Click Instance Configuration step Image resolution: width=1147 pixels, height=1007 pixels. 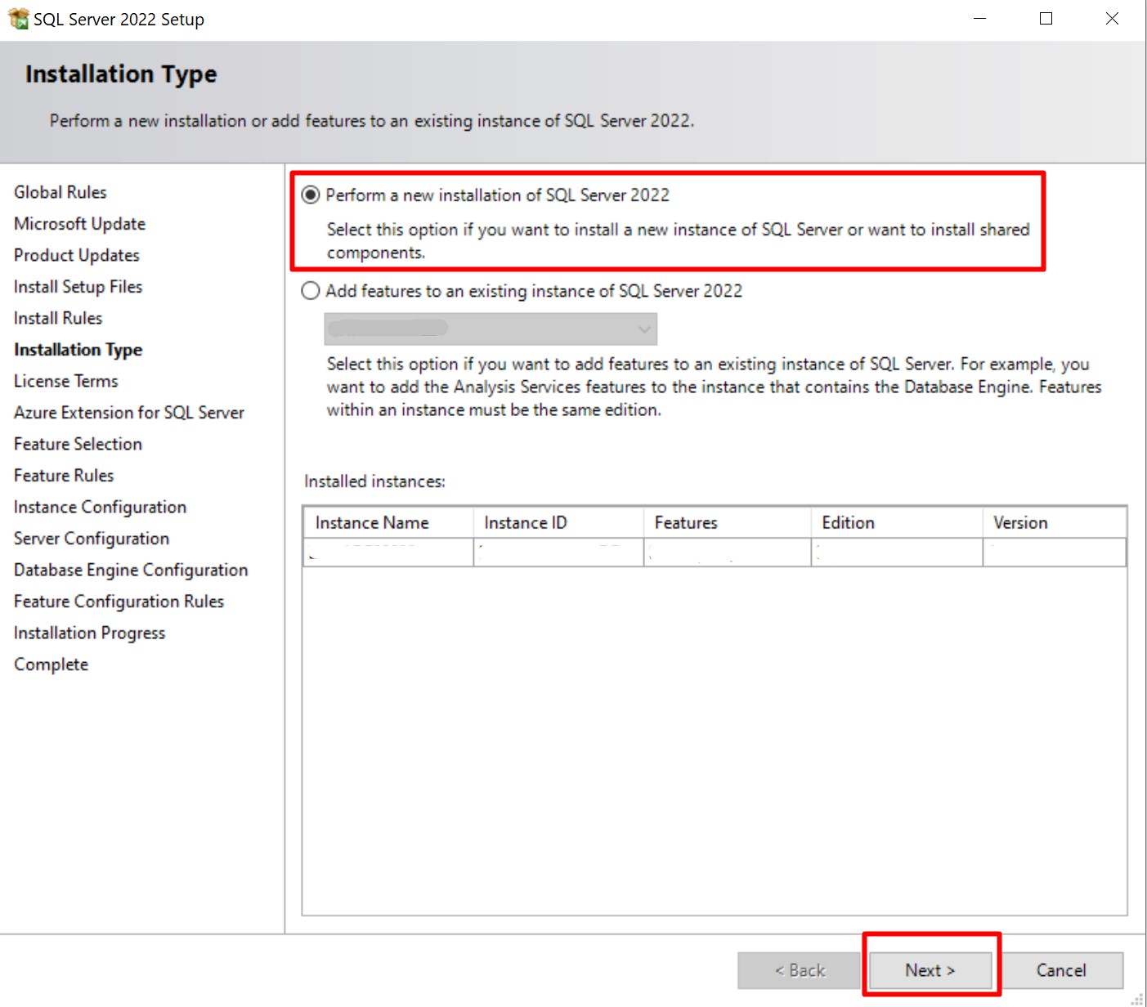[x=101, y=507]
